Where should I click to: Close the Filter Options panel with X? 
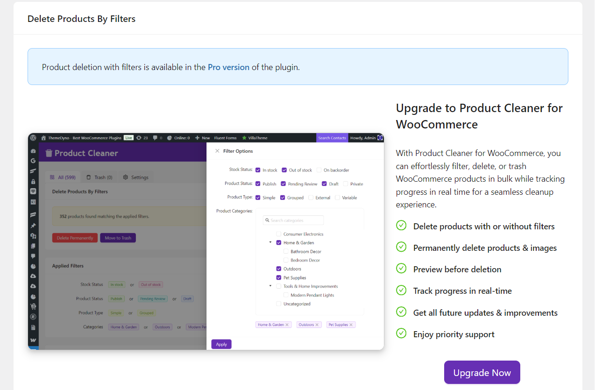point(217,151)
